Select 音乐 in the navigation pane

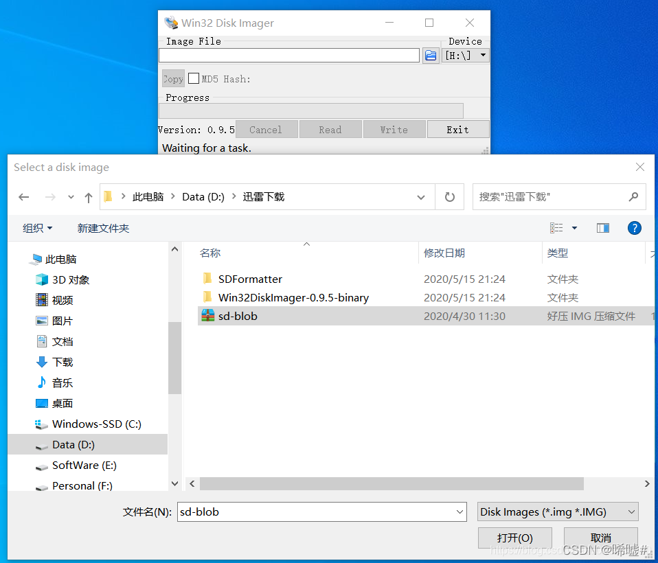(x=62, y=382)
